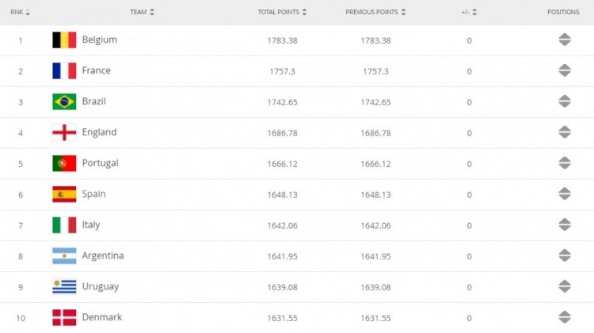This screenshot has height=333, width=594.
Task: Open the Belgium team name link
Action: click(100, 40)
